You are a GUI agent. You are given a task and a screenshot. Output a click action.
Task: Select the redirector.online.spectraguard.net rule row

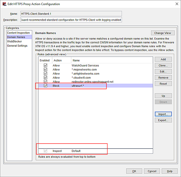click(92, 81)
